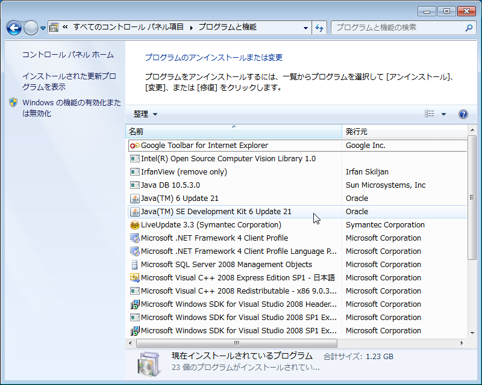Screen dimensions: 482x385
Task: Click vertical scrollbar down arrow
Action: (472, 333)
